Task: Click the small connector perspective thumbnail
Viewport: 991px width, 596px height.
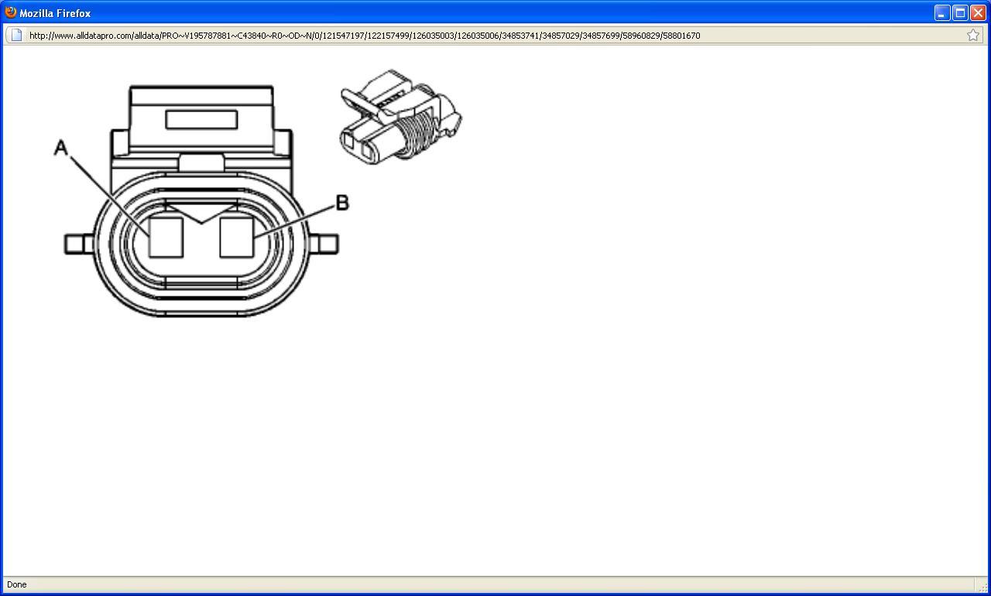Action: pyautogui.click(x=400, y=117)
